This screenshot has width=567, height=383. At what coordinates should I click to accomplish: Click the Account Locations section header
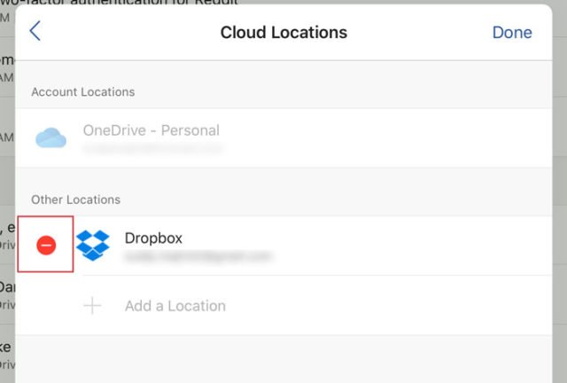pyautogui.click(x=83, y=92)
